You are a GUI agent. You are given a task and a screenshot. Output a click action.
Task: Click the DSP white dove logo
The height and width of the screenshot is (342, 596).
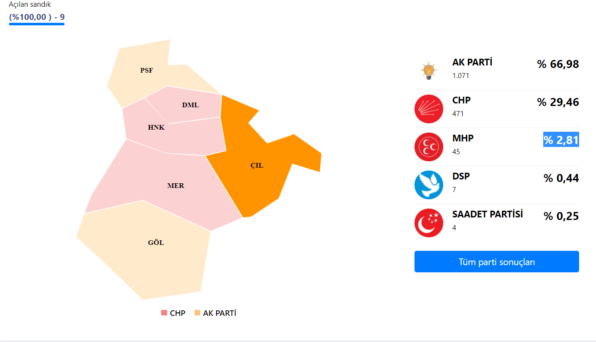(x=428, y=185)
